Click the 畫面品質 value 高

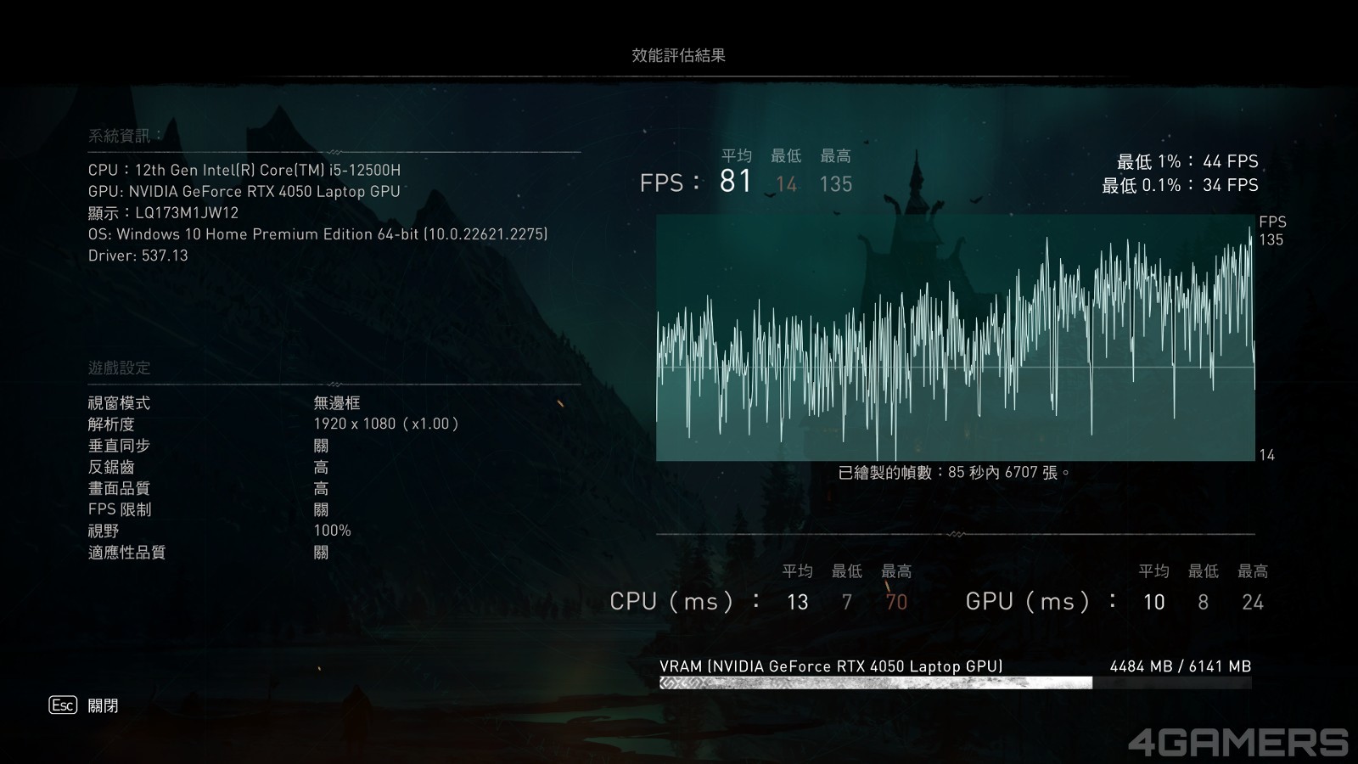321,487
